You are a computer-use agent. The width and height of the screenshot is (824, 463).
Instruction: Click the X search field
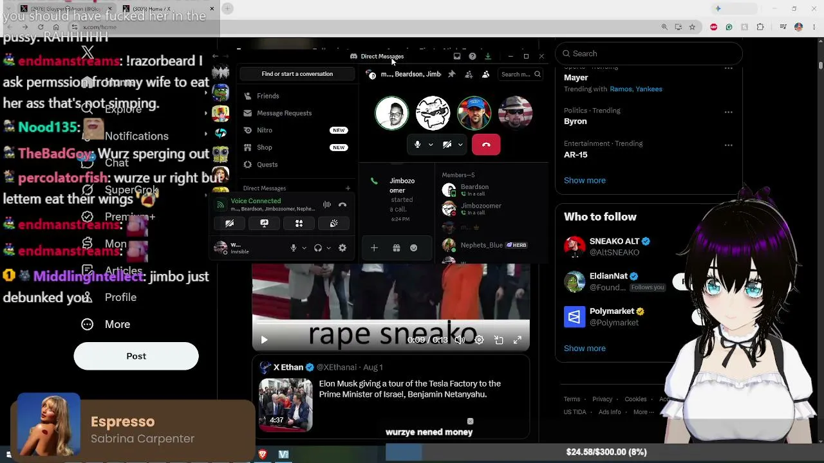(649, 54)
